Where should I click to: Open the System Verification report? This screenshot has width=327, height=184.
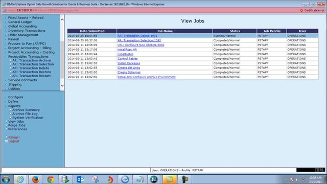click(x=28, y=118)
